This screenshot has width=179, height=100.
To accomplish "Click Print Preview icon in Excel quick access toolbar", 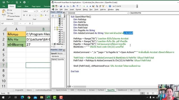I will click(17, 2).
